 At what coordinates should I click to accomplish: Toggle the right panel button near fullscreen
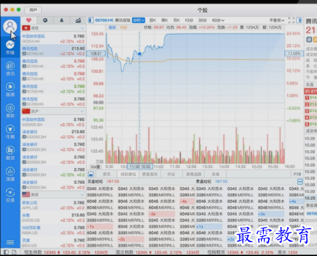[x=299, y=20]
